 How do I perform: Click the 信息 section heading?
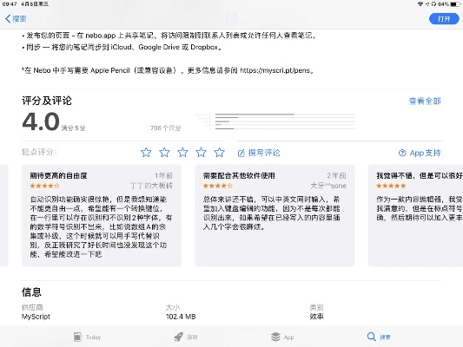pos(31,292)
